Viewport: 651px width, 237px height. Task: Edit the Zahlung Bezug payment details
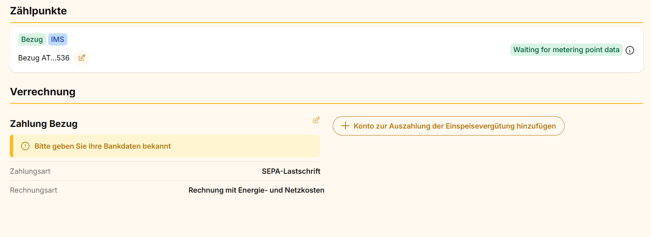coord(316,120)
